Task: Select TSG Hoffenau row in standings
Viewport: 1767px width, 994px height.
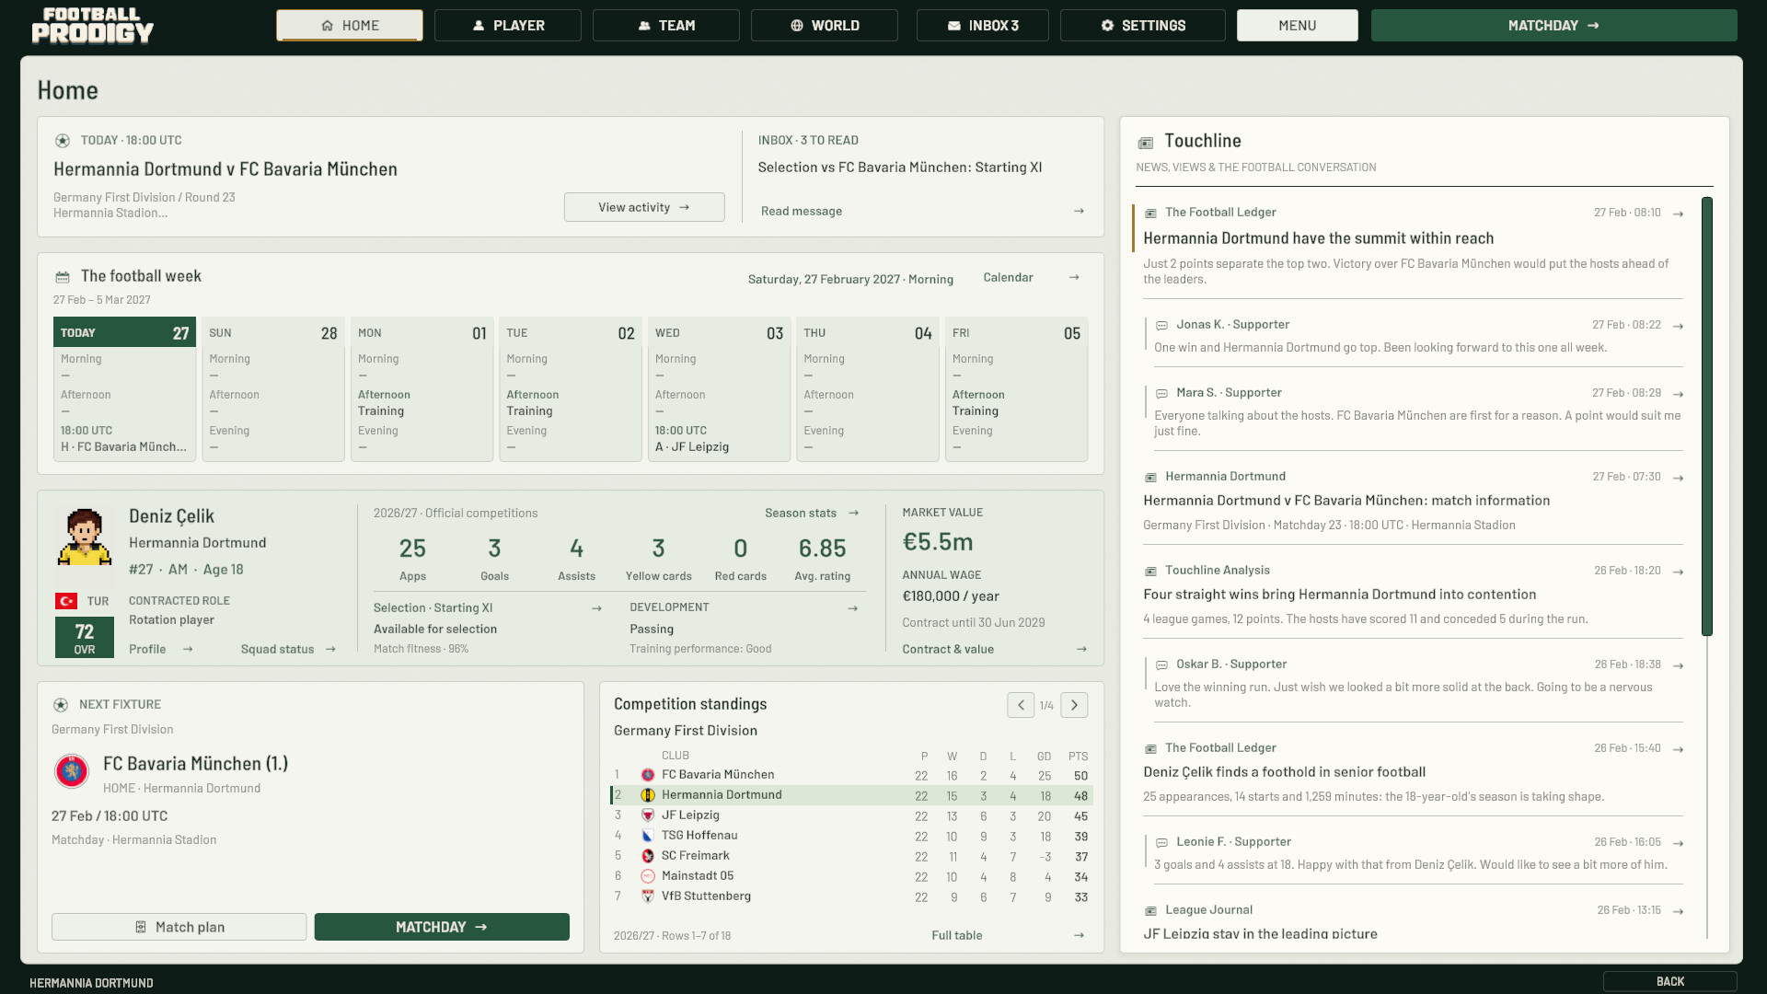Action: (851, 836)
